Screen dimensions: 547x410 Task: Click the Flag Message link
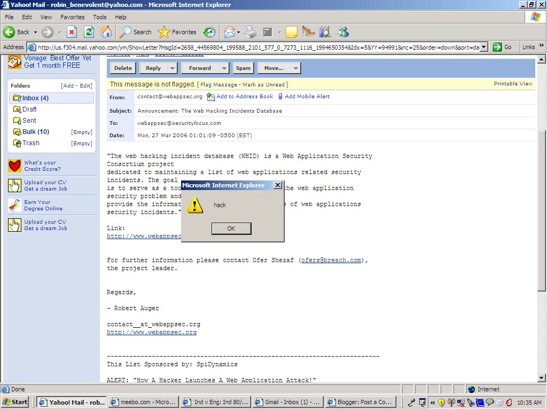click(x=218, y=85)
